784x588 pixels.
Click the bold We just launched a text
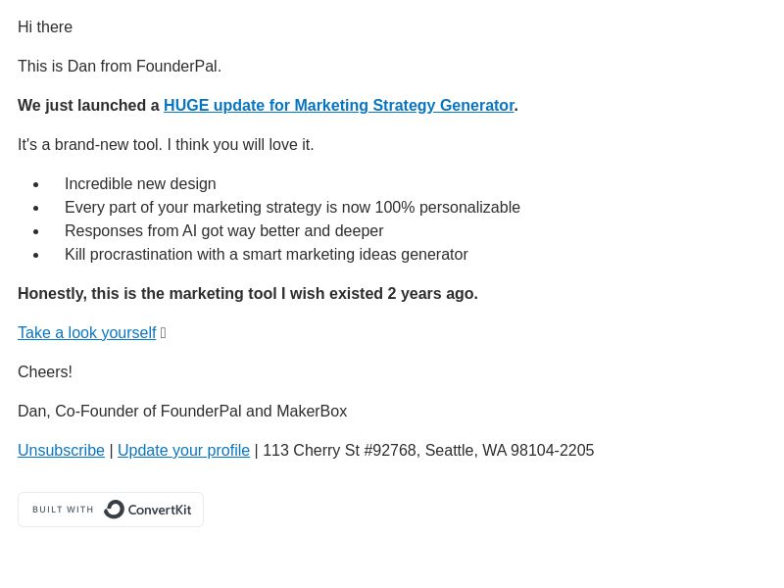tap(88, 106)
